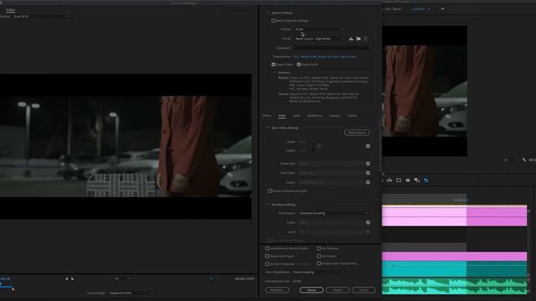Toggle match-source checkbox for Aspect
The image size is (536, 301).
pos(368,182)
